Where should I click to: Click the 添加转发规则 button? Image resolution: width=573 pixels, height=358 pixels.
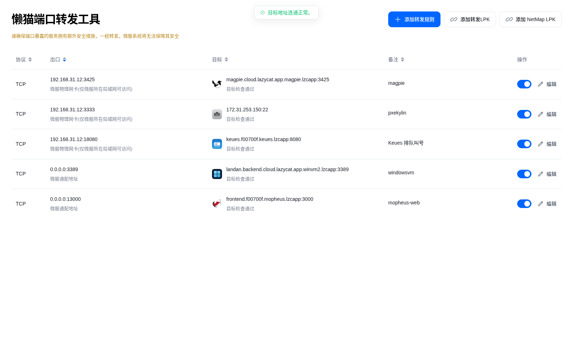(414, 19)
